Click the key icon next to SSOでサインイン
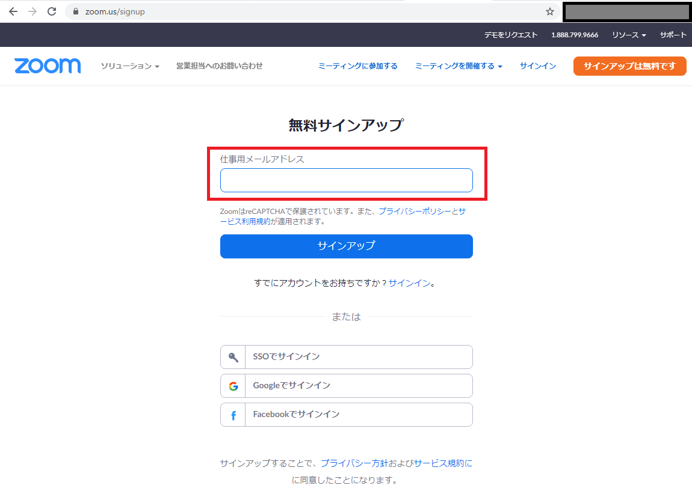 tap(233, 357)
